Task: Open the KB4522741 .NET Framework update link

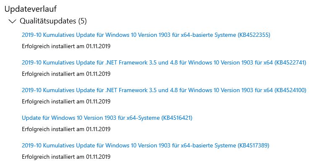Action: [x=164, y=62]
